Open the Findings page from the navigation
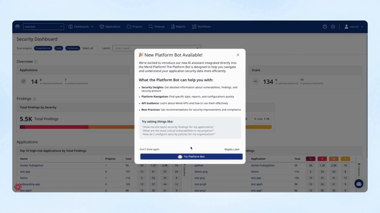This screenshot has height=213, width=380. coord(157,26)
